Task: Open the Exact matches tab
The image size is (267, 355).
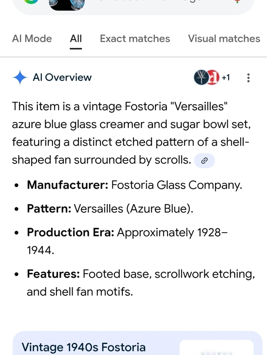Action: (135, 39)
